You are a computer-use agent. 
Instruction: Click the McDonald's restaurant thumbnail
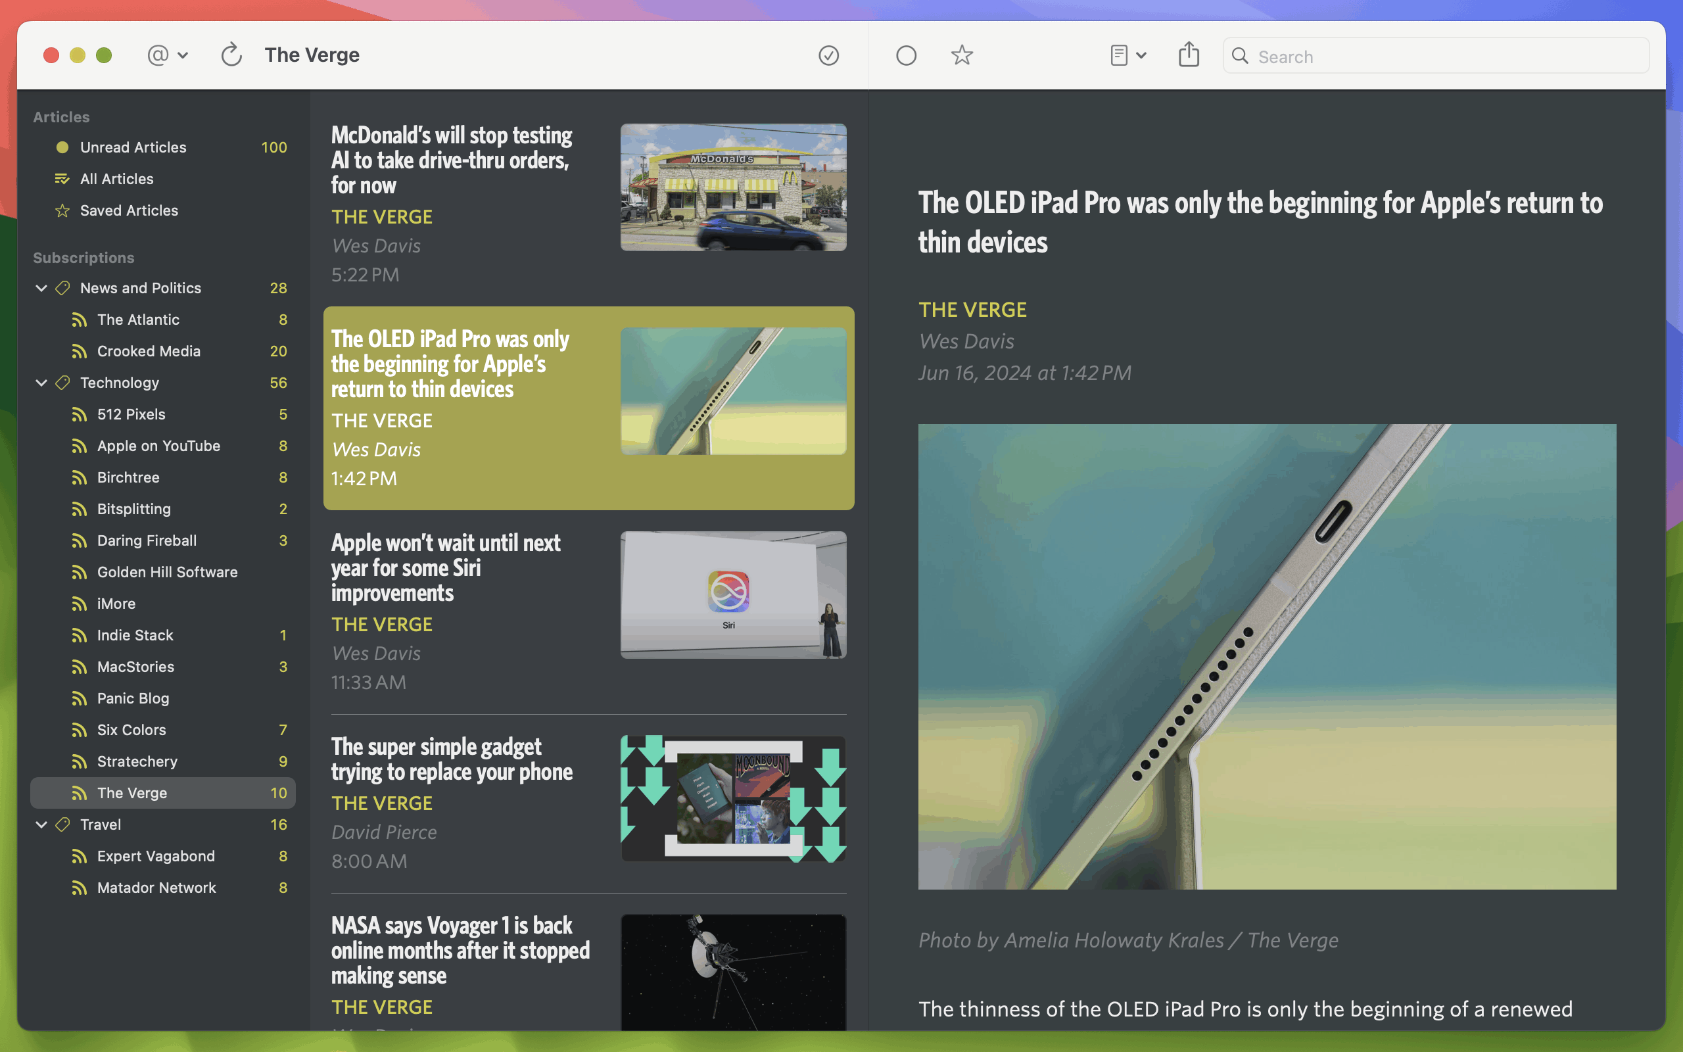pos(733,187)
